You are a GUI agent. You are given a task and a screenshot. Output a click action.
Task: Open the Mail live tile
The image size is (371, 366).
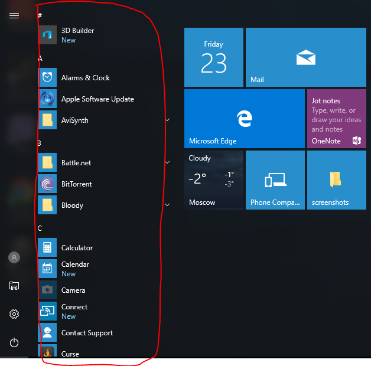pyautogui.click(x=306, y=57)
